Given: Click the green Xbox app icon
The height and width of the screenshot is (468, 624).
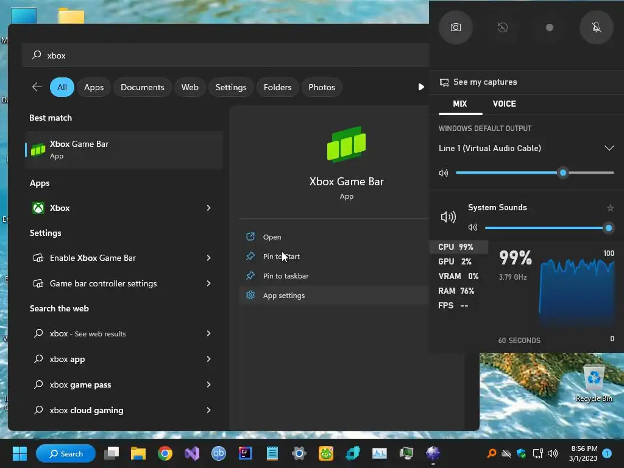Looking at the screenshot, I should pyautogui.click(x=38, y=208).
